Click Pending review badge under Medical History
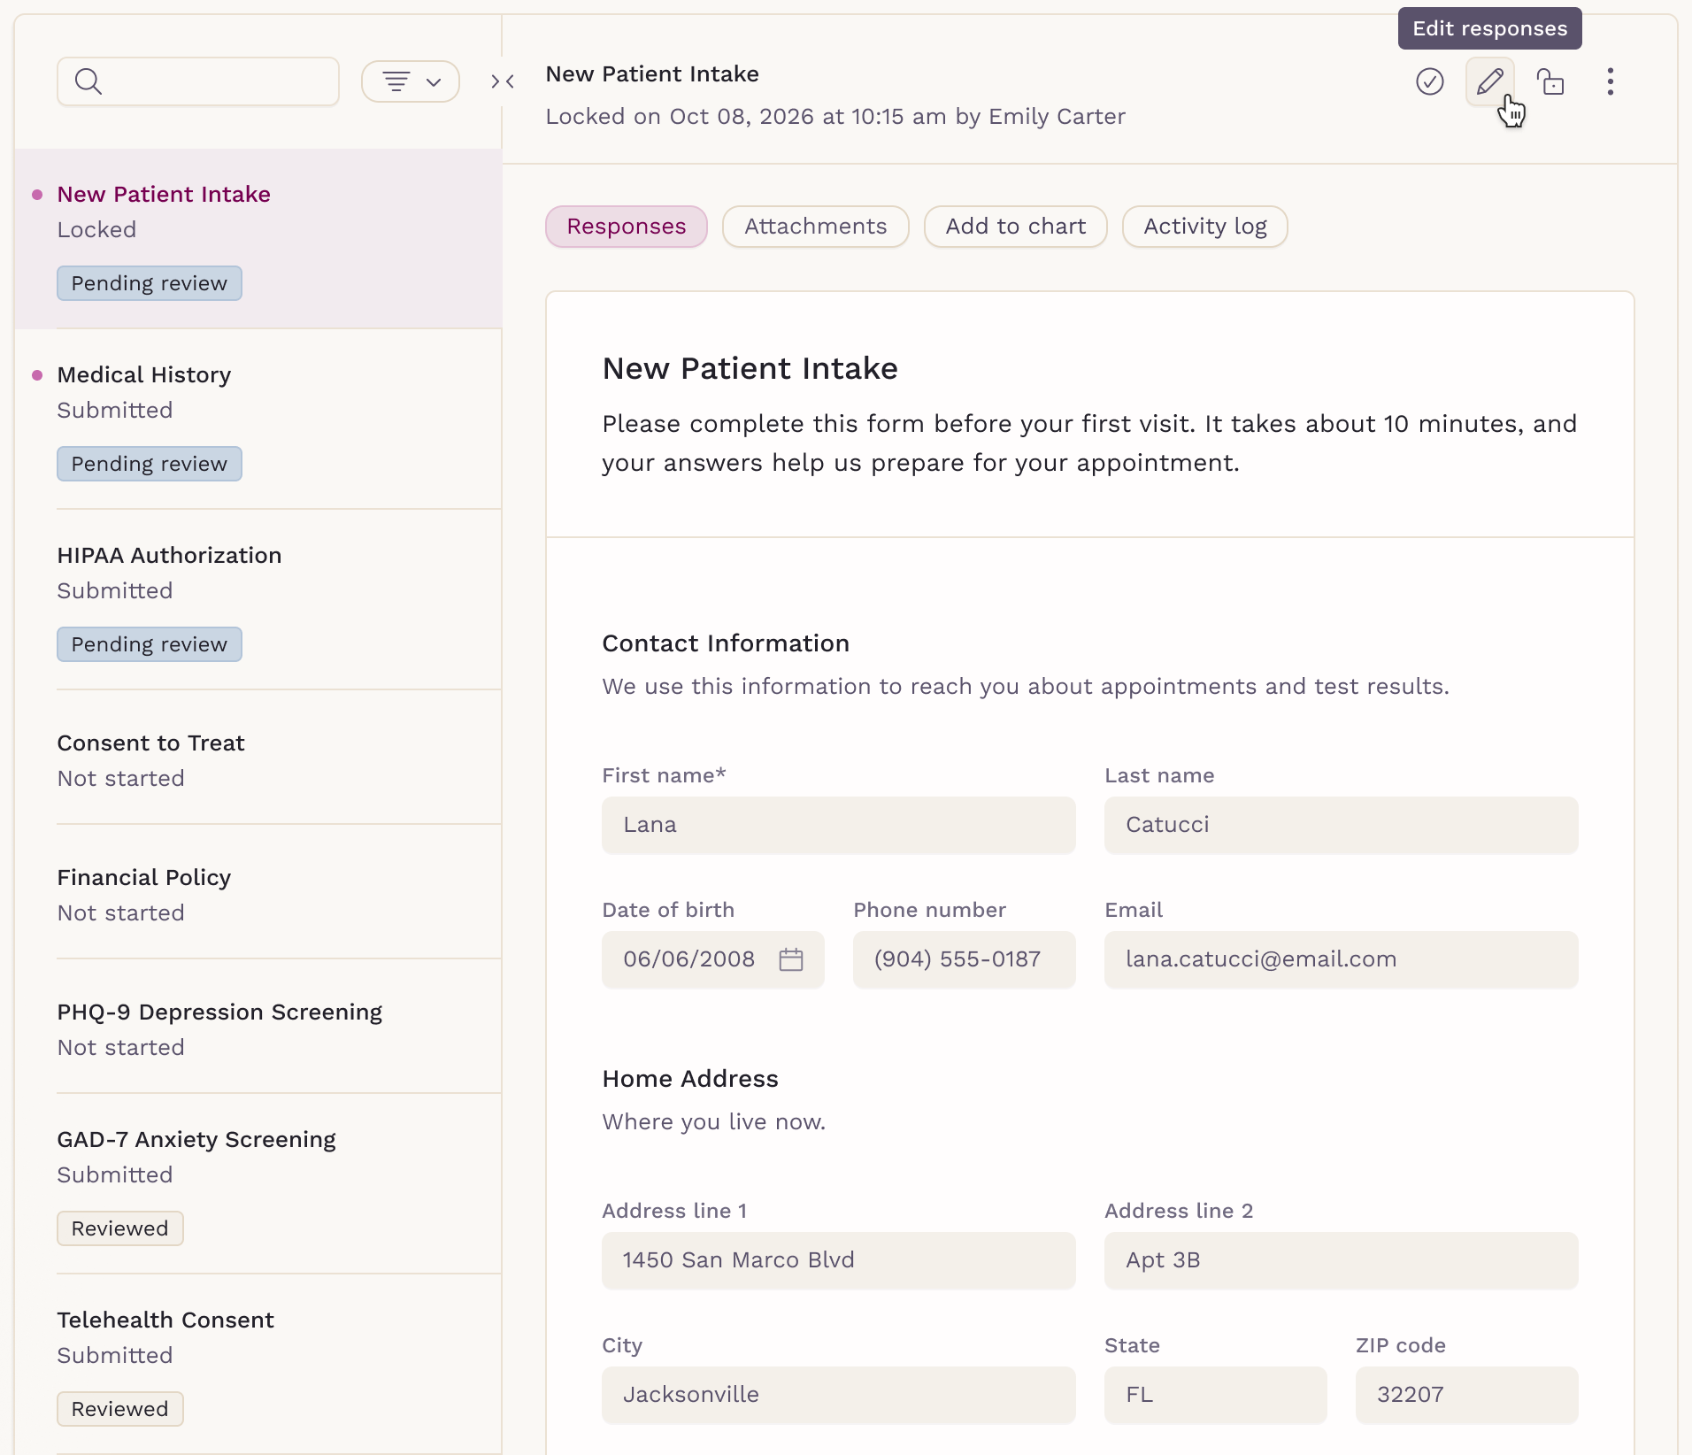The image size is (1692, 1455). click(150, 464)
